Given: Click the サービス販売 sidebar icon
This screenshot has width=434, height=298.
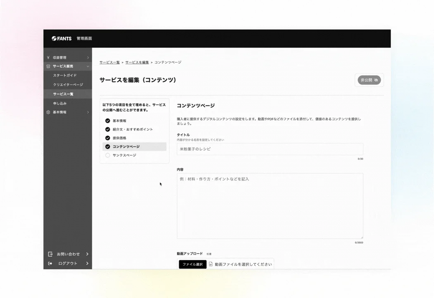Looking at the screenshot, I should pos(49,66).
